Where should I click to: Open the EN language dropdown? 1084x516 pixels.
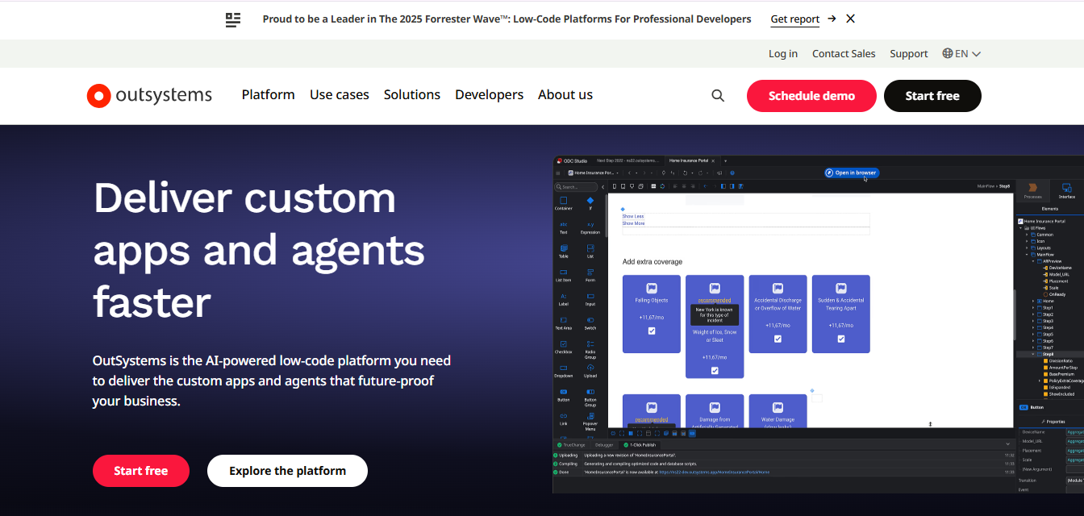click(961, 53)
